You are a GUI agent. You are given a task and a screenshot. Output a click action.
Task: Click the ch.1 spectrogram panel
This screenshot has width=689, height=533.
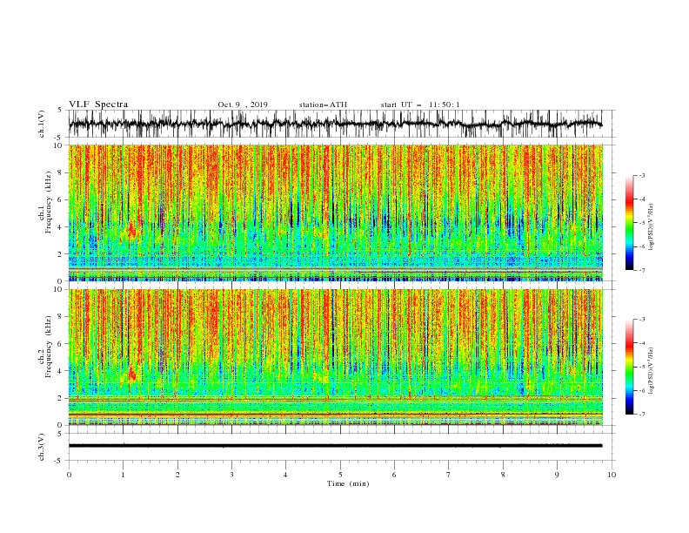pyautogui.click(x=335, y=213)
